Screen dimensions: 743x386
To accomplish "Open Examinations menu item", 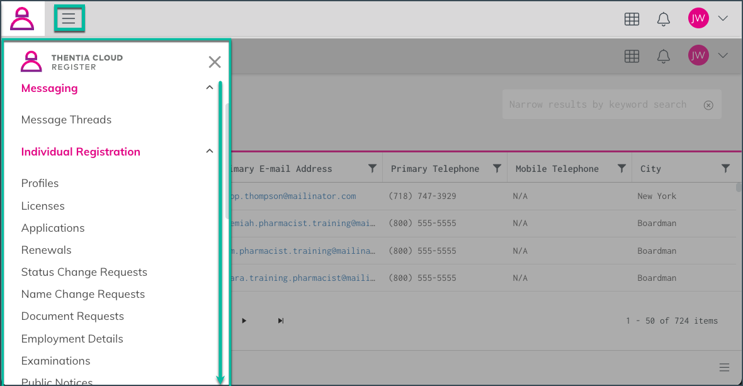I will coord(55,361).
